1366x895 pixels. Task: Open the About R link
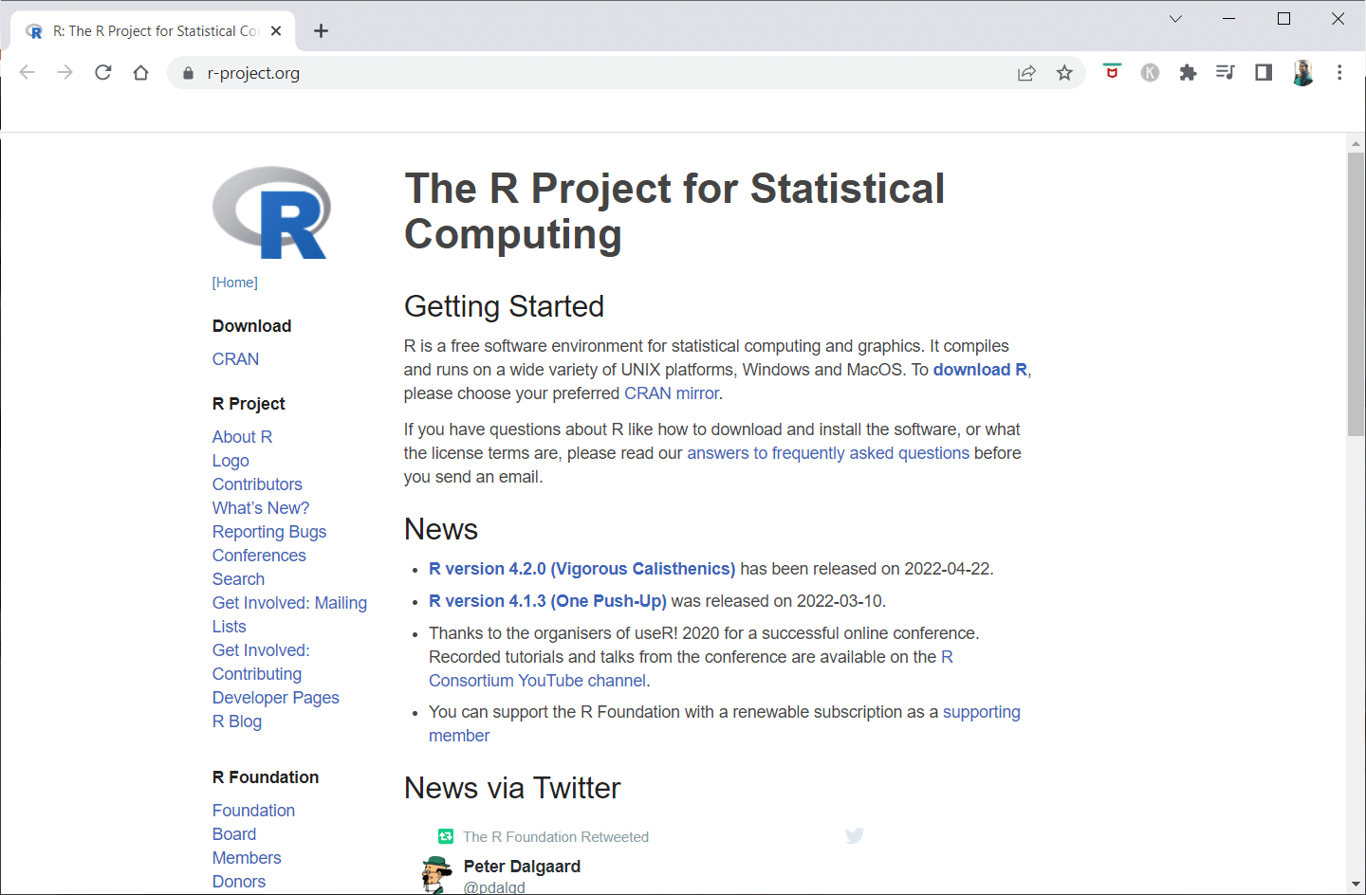[x=242, y=437]
